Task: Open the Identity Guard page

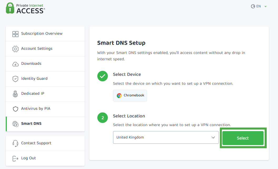Action: 45,79
